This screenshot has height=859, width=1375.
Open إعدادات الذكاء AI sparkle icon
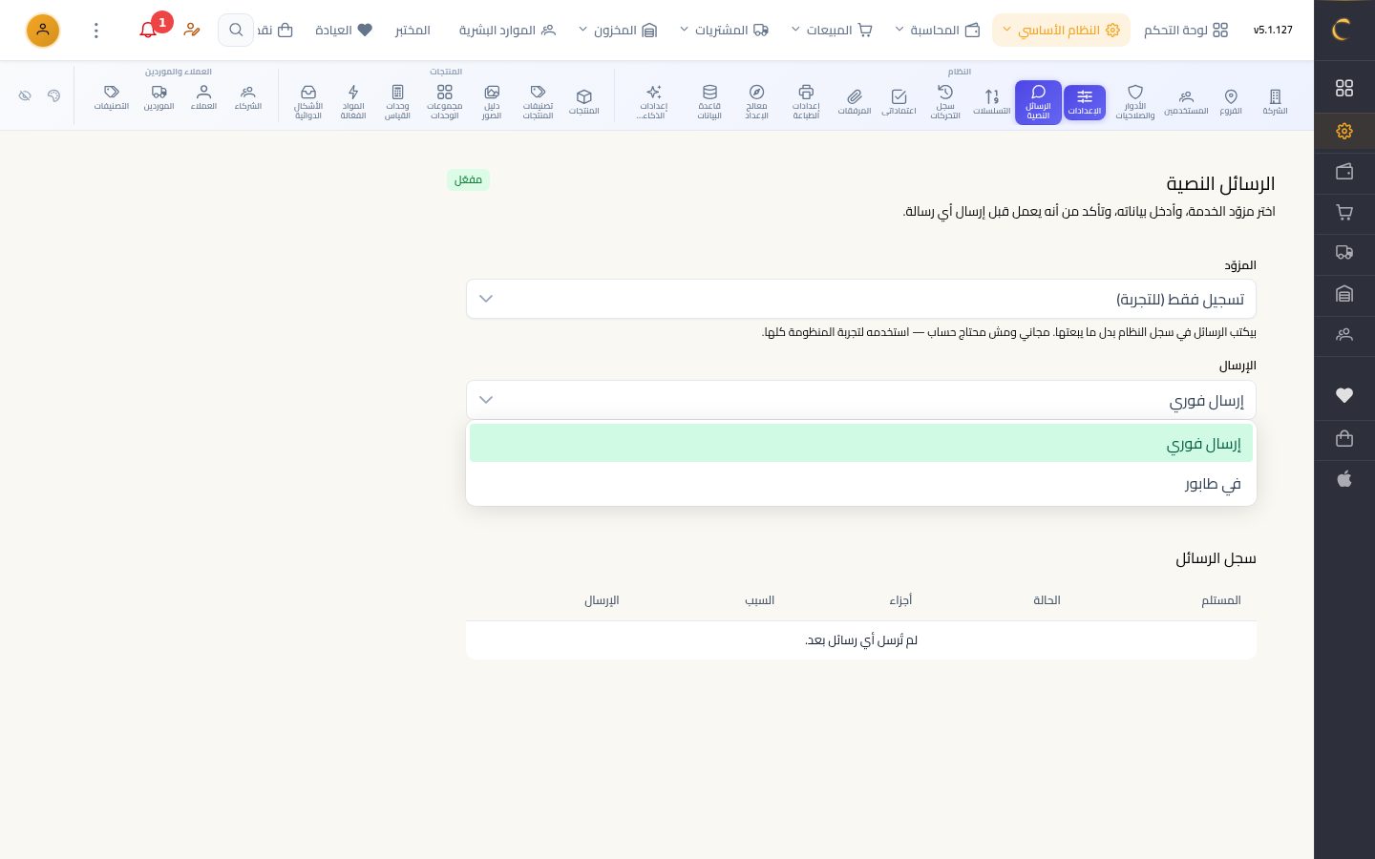(654, 102)
